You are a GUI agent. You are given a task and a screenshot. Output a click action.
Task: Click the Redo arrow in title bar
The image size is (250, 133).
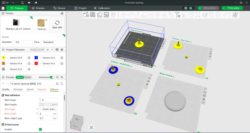point(36,2)
